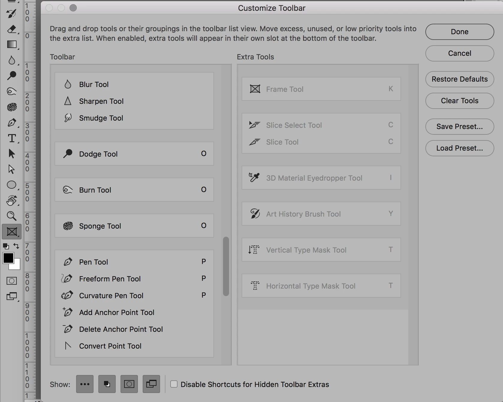Toggle Show ellipsis extras button
Image resolution: width=503 pixels, height=402 pixels.
click(x=85, y=384)
